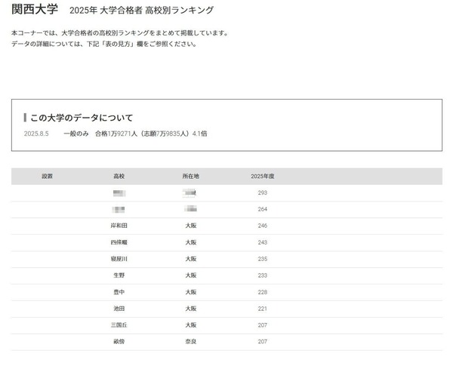Select the value 235
453x372 pixels.
[262, 259]
